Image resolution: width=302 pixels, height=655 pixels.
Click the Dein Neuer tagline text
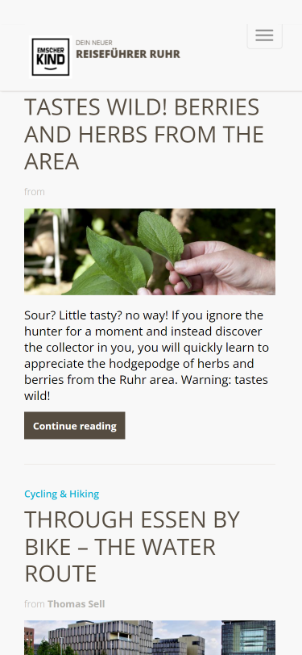click(x=94, y=43)
